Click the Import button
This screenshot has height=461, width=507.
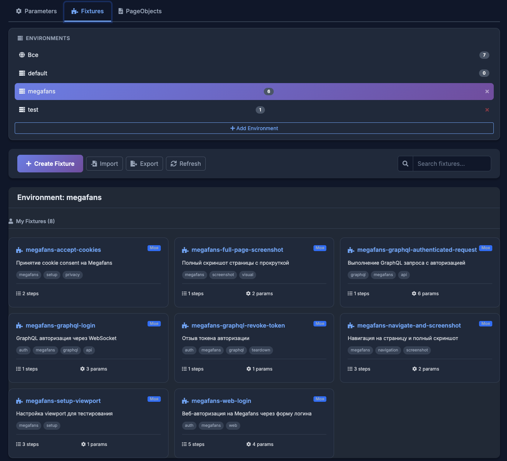pos(104,164)
